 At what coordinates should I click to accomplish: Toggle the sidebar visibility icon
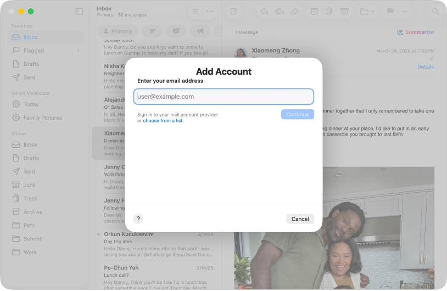[x=79, y=11]
